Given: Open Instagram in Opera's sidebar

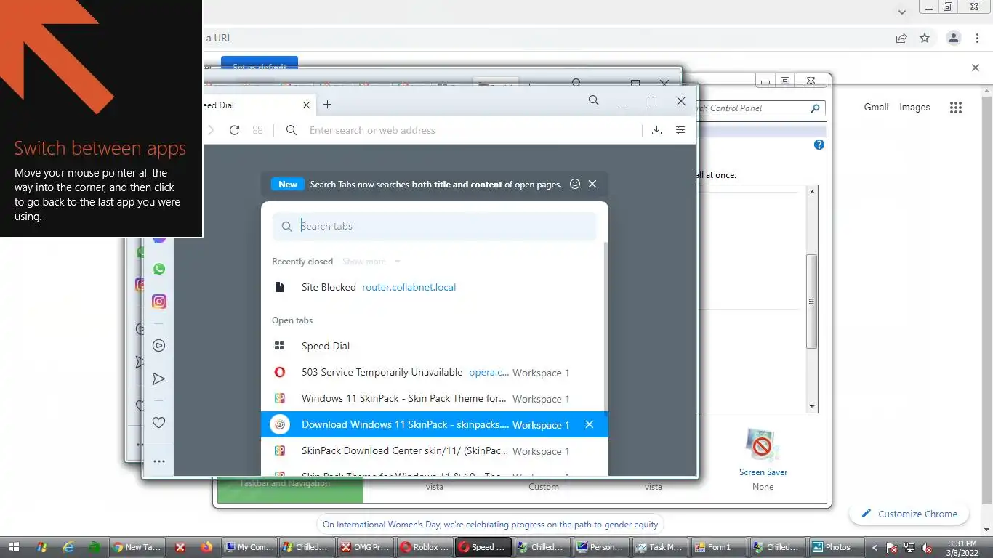Looking at the screenshot, I should (159, 302).
